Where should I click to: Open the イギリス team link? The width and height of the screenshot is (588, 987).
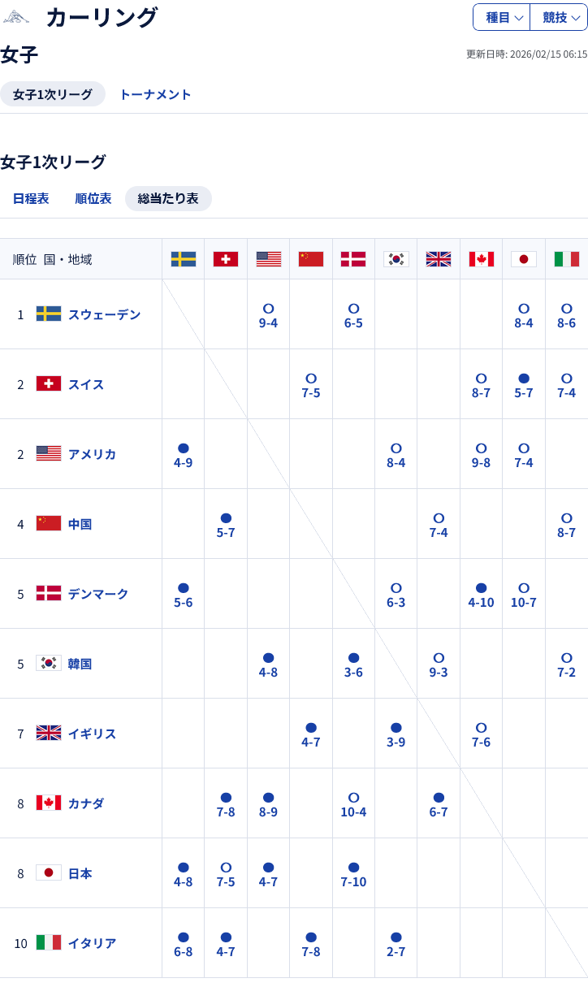(x=93, y=734)
